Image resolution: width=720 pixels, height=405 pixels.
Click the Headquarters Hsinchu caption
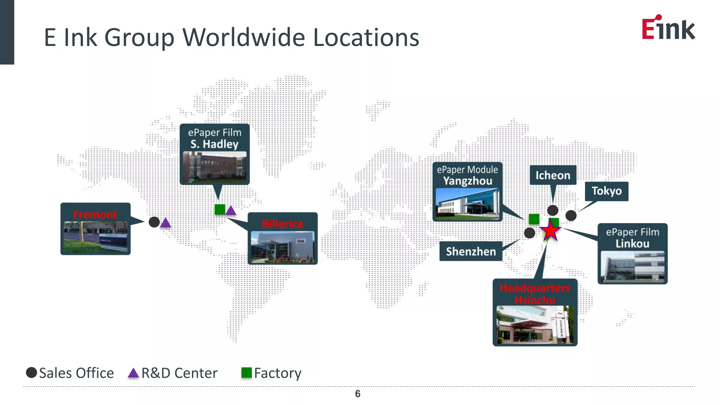tap(535, 294)
